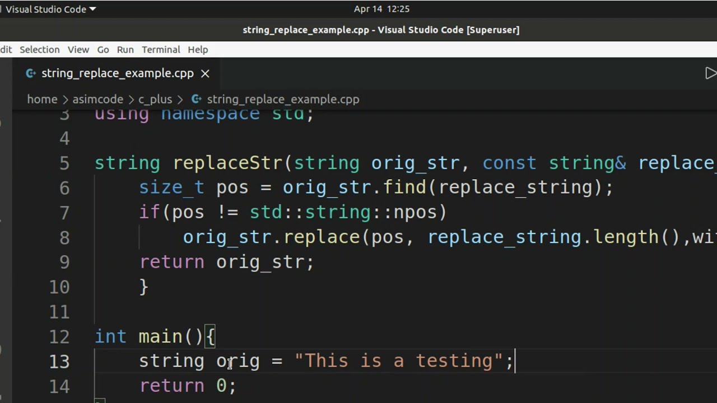Click the asimcode breadcrumb segment
Image resolution: width=717 pixels, height=403 pixels.
pyautogui.click(x=97, y=99)
